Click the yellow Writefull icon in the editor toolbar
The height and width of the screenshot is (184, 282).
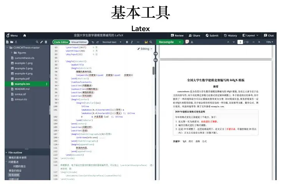(146, 42)
